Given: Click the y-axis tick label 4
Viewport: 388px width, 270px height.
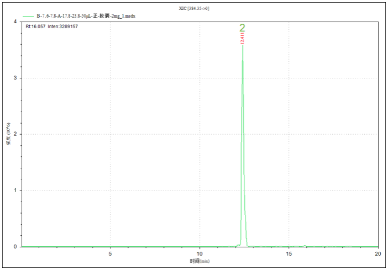Looking at the screenshot, I should [15, 22].
